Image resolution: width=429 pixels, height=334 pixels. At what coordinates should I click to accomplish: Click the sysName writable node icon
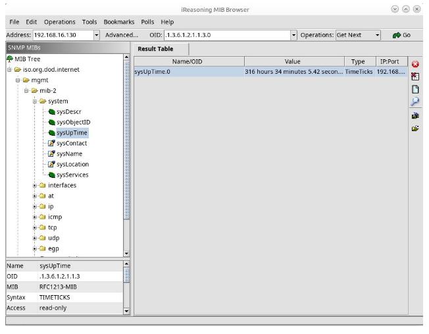point(51,153)
